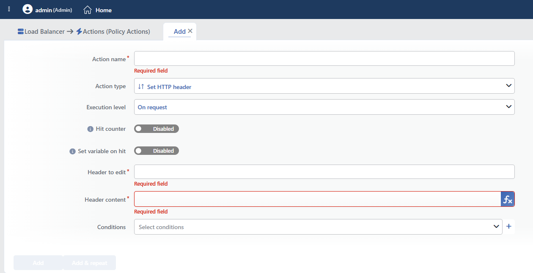The height and width of the screenshot is (273, 533).
Task: Click the Action type label
Action: [x=110, y=86]
